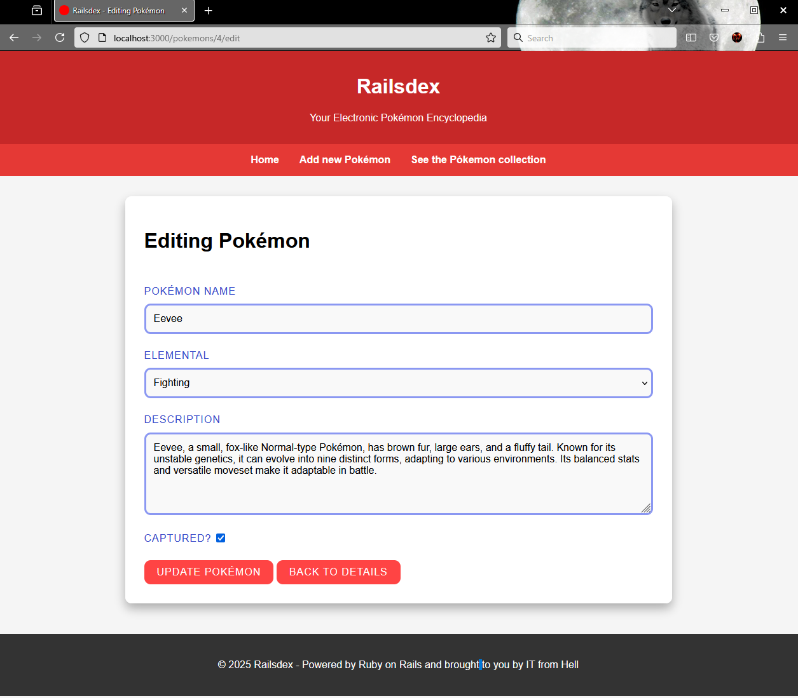Go to Home in navigation bar
The image size is (798, 698).
pyautogui.click(x=265, y=160)
